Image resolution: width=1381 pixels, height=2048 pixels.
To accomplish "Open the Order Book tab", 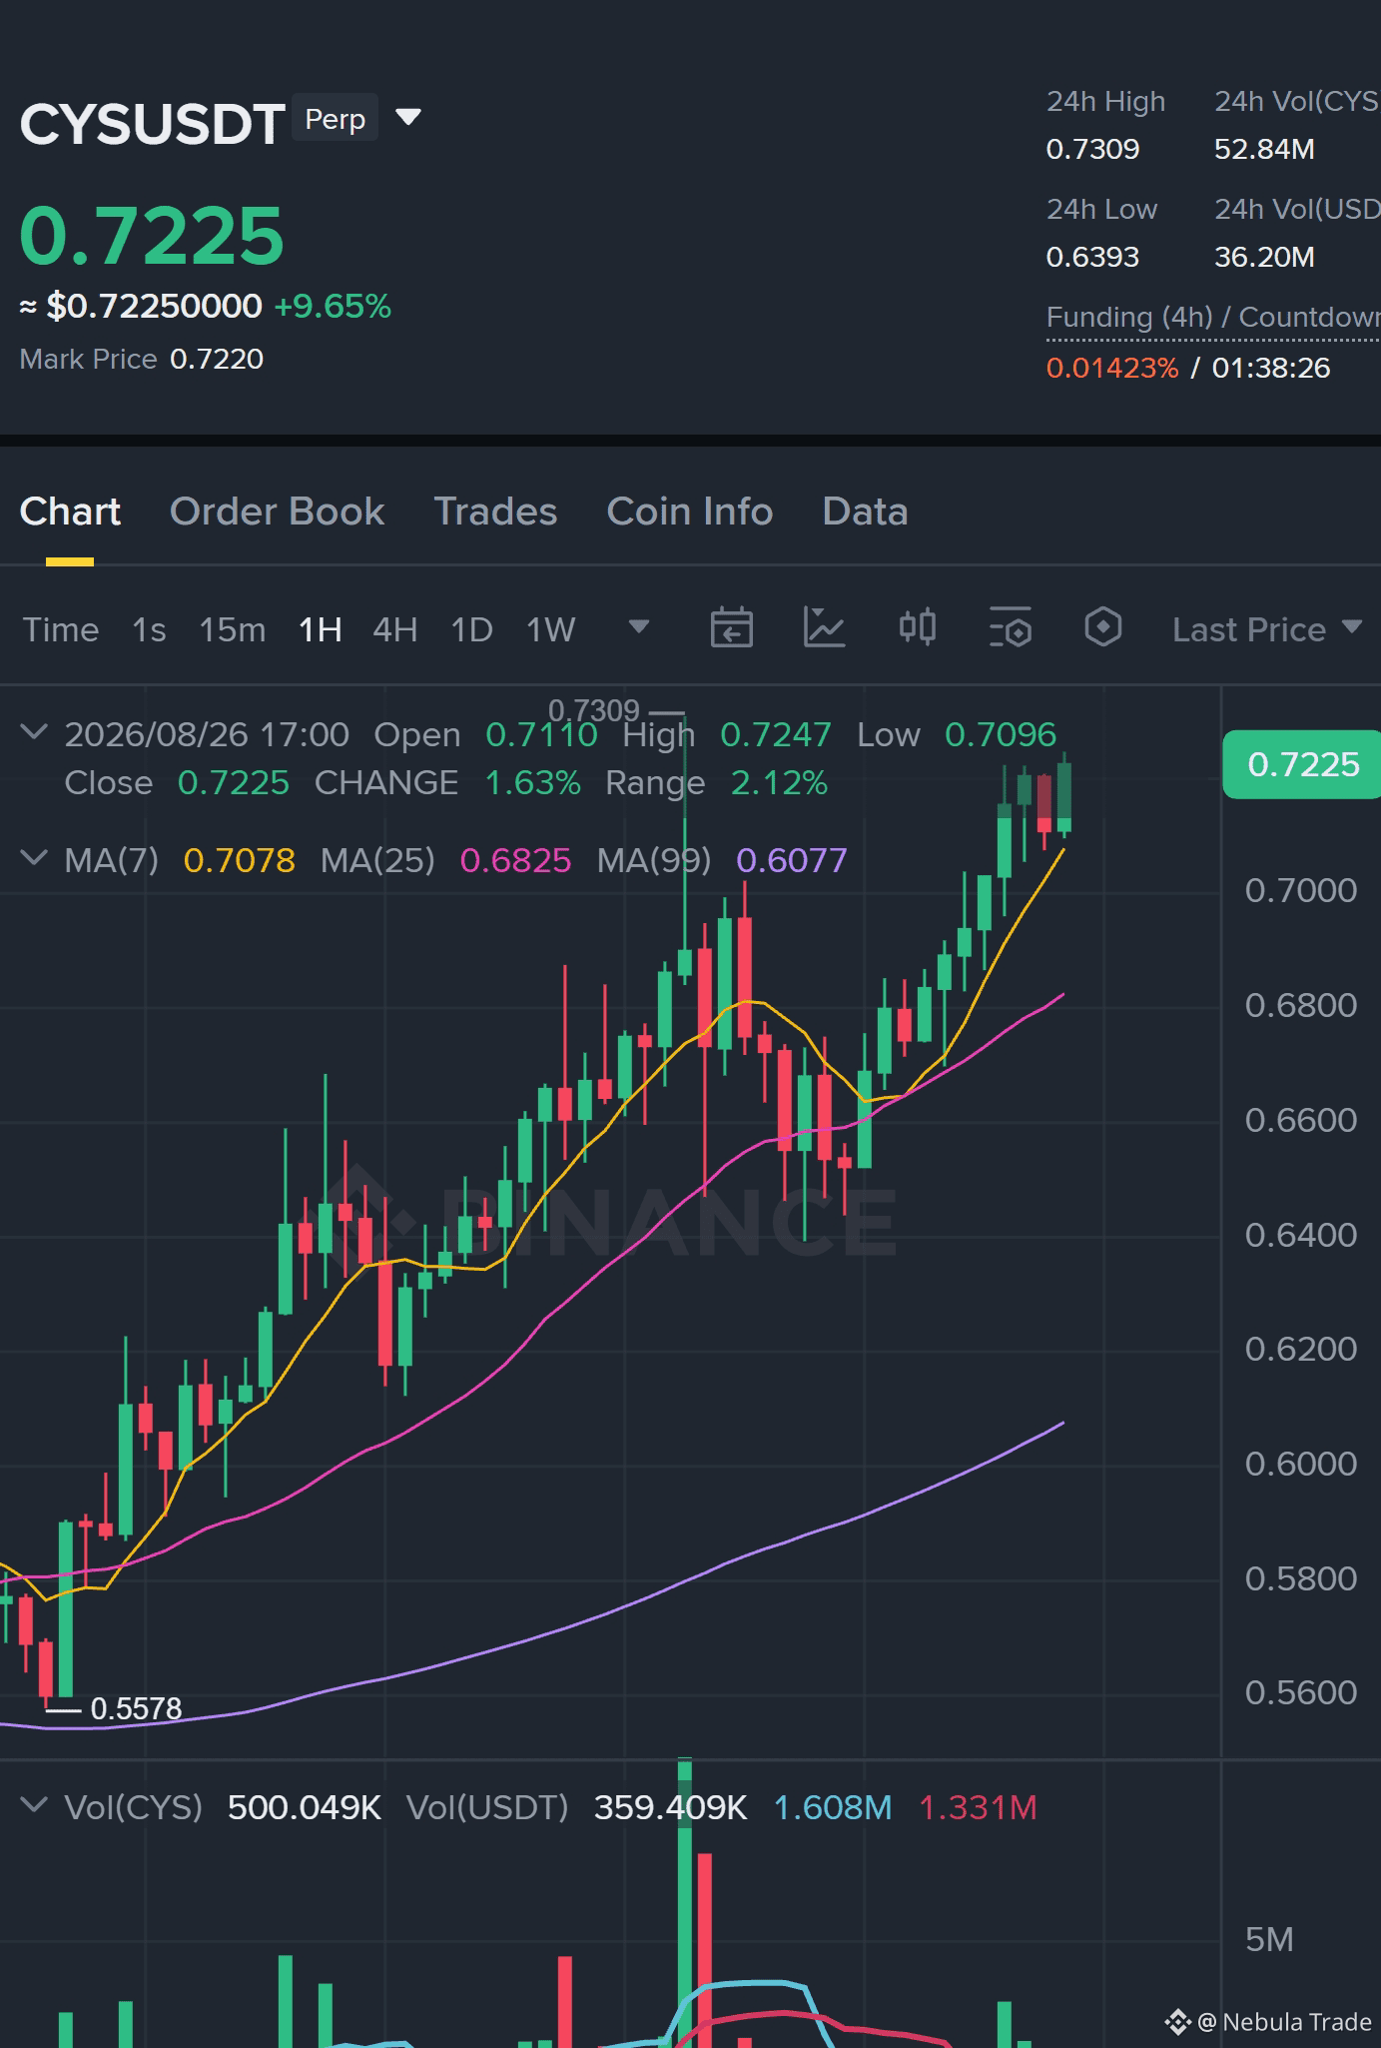I will coord(277,512).
